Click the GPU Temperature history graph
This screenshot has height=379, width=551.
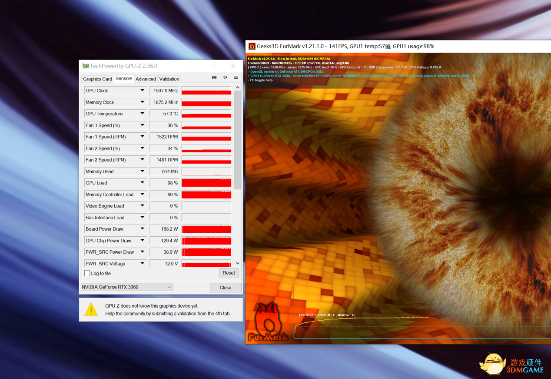tap(206, 114)
